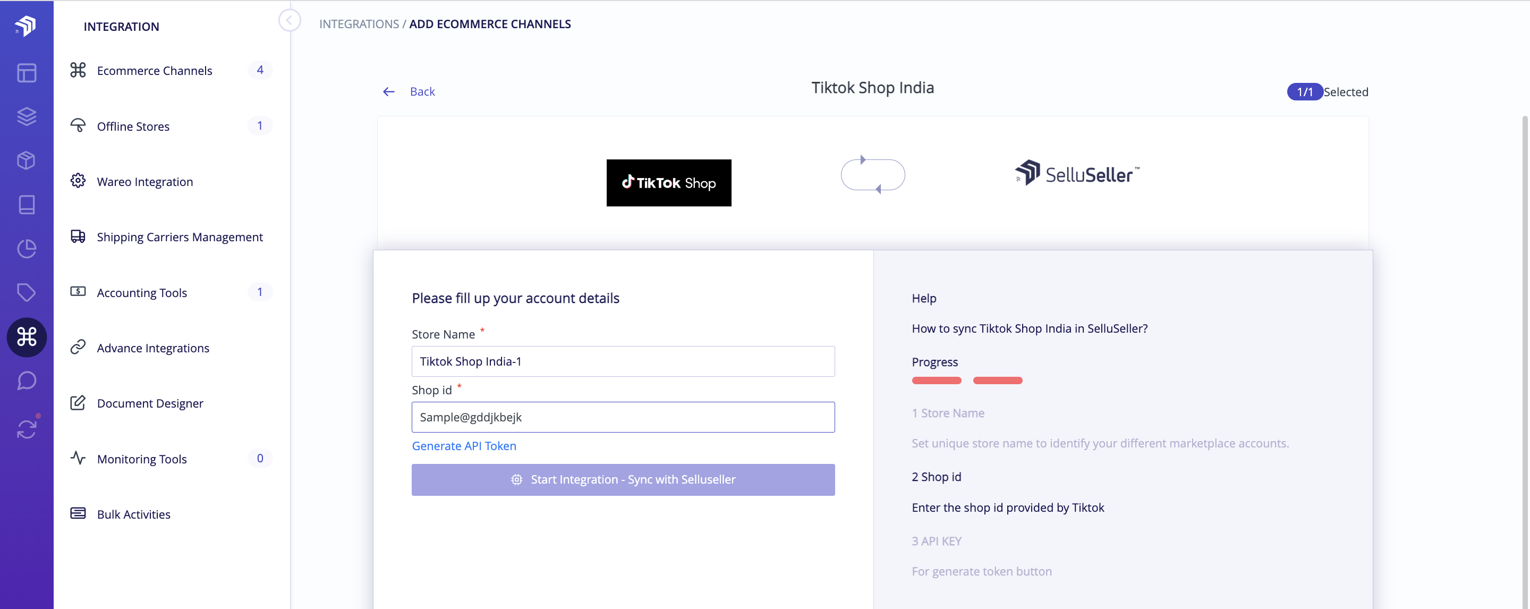This screenshot has height=609, width=1530.
Task: Click the INTEGRATIONS breadcrumb link
Action: tap(359, 24)
